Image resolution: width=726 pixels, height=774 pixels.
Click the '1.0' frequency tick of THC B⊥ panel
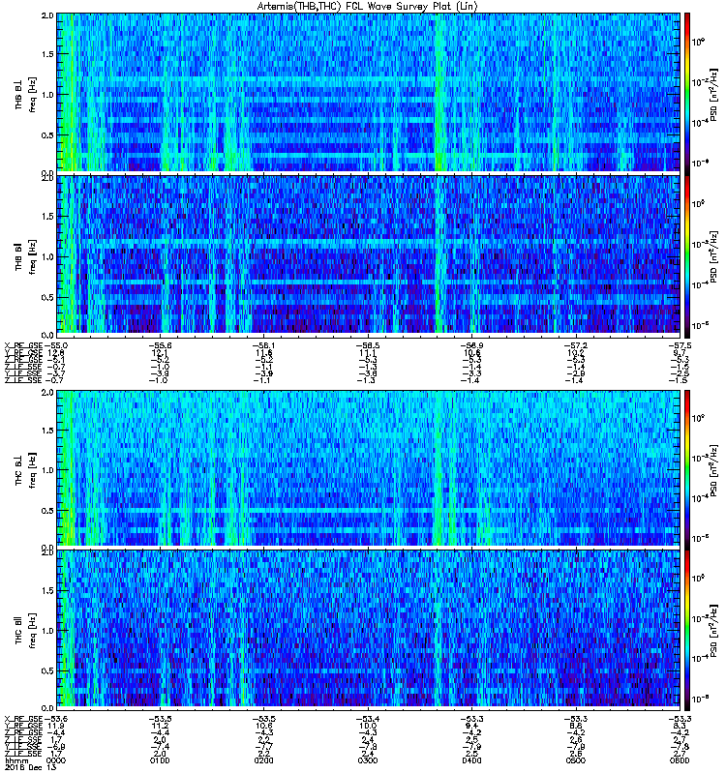pos(47,470)
